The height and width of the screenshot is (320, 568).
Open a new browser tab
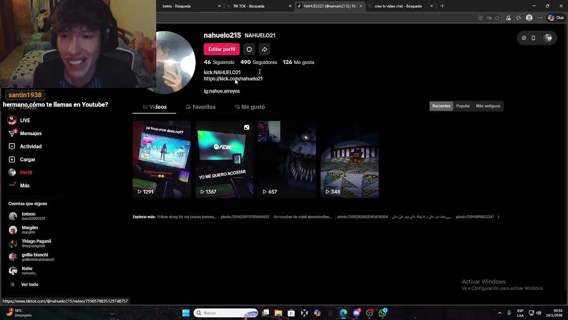(442, 6)
